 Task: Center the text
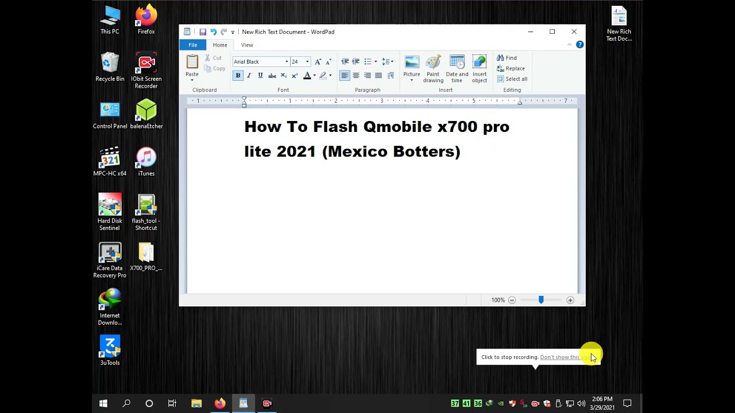356,76
